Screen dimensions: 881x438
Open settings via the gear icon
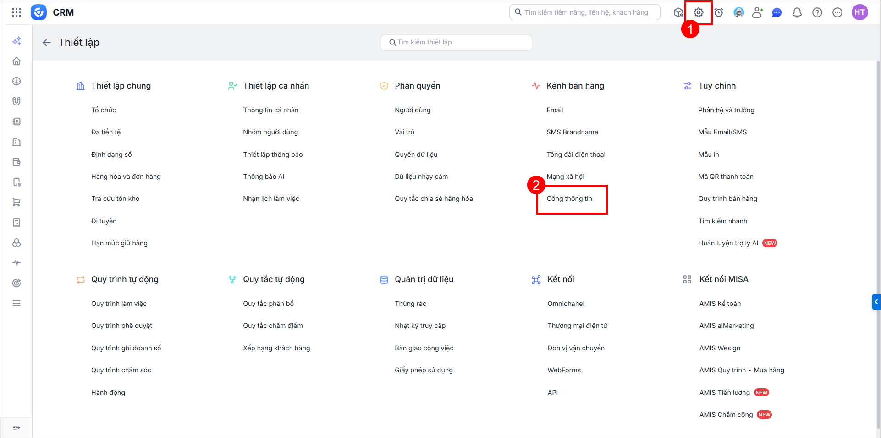699,12
